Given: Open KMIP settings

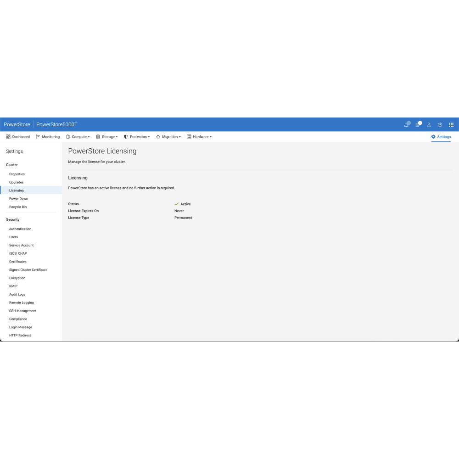Looking at the screenshot, I should tap(13, 286).
